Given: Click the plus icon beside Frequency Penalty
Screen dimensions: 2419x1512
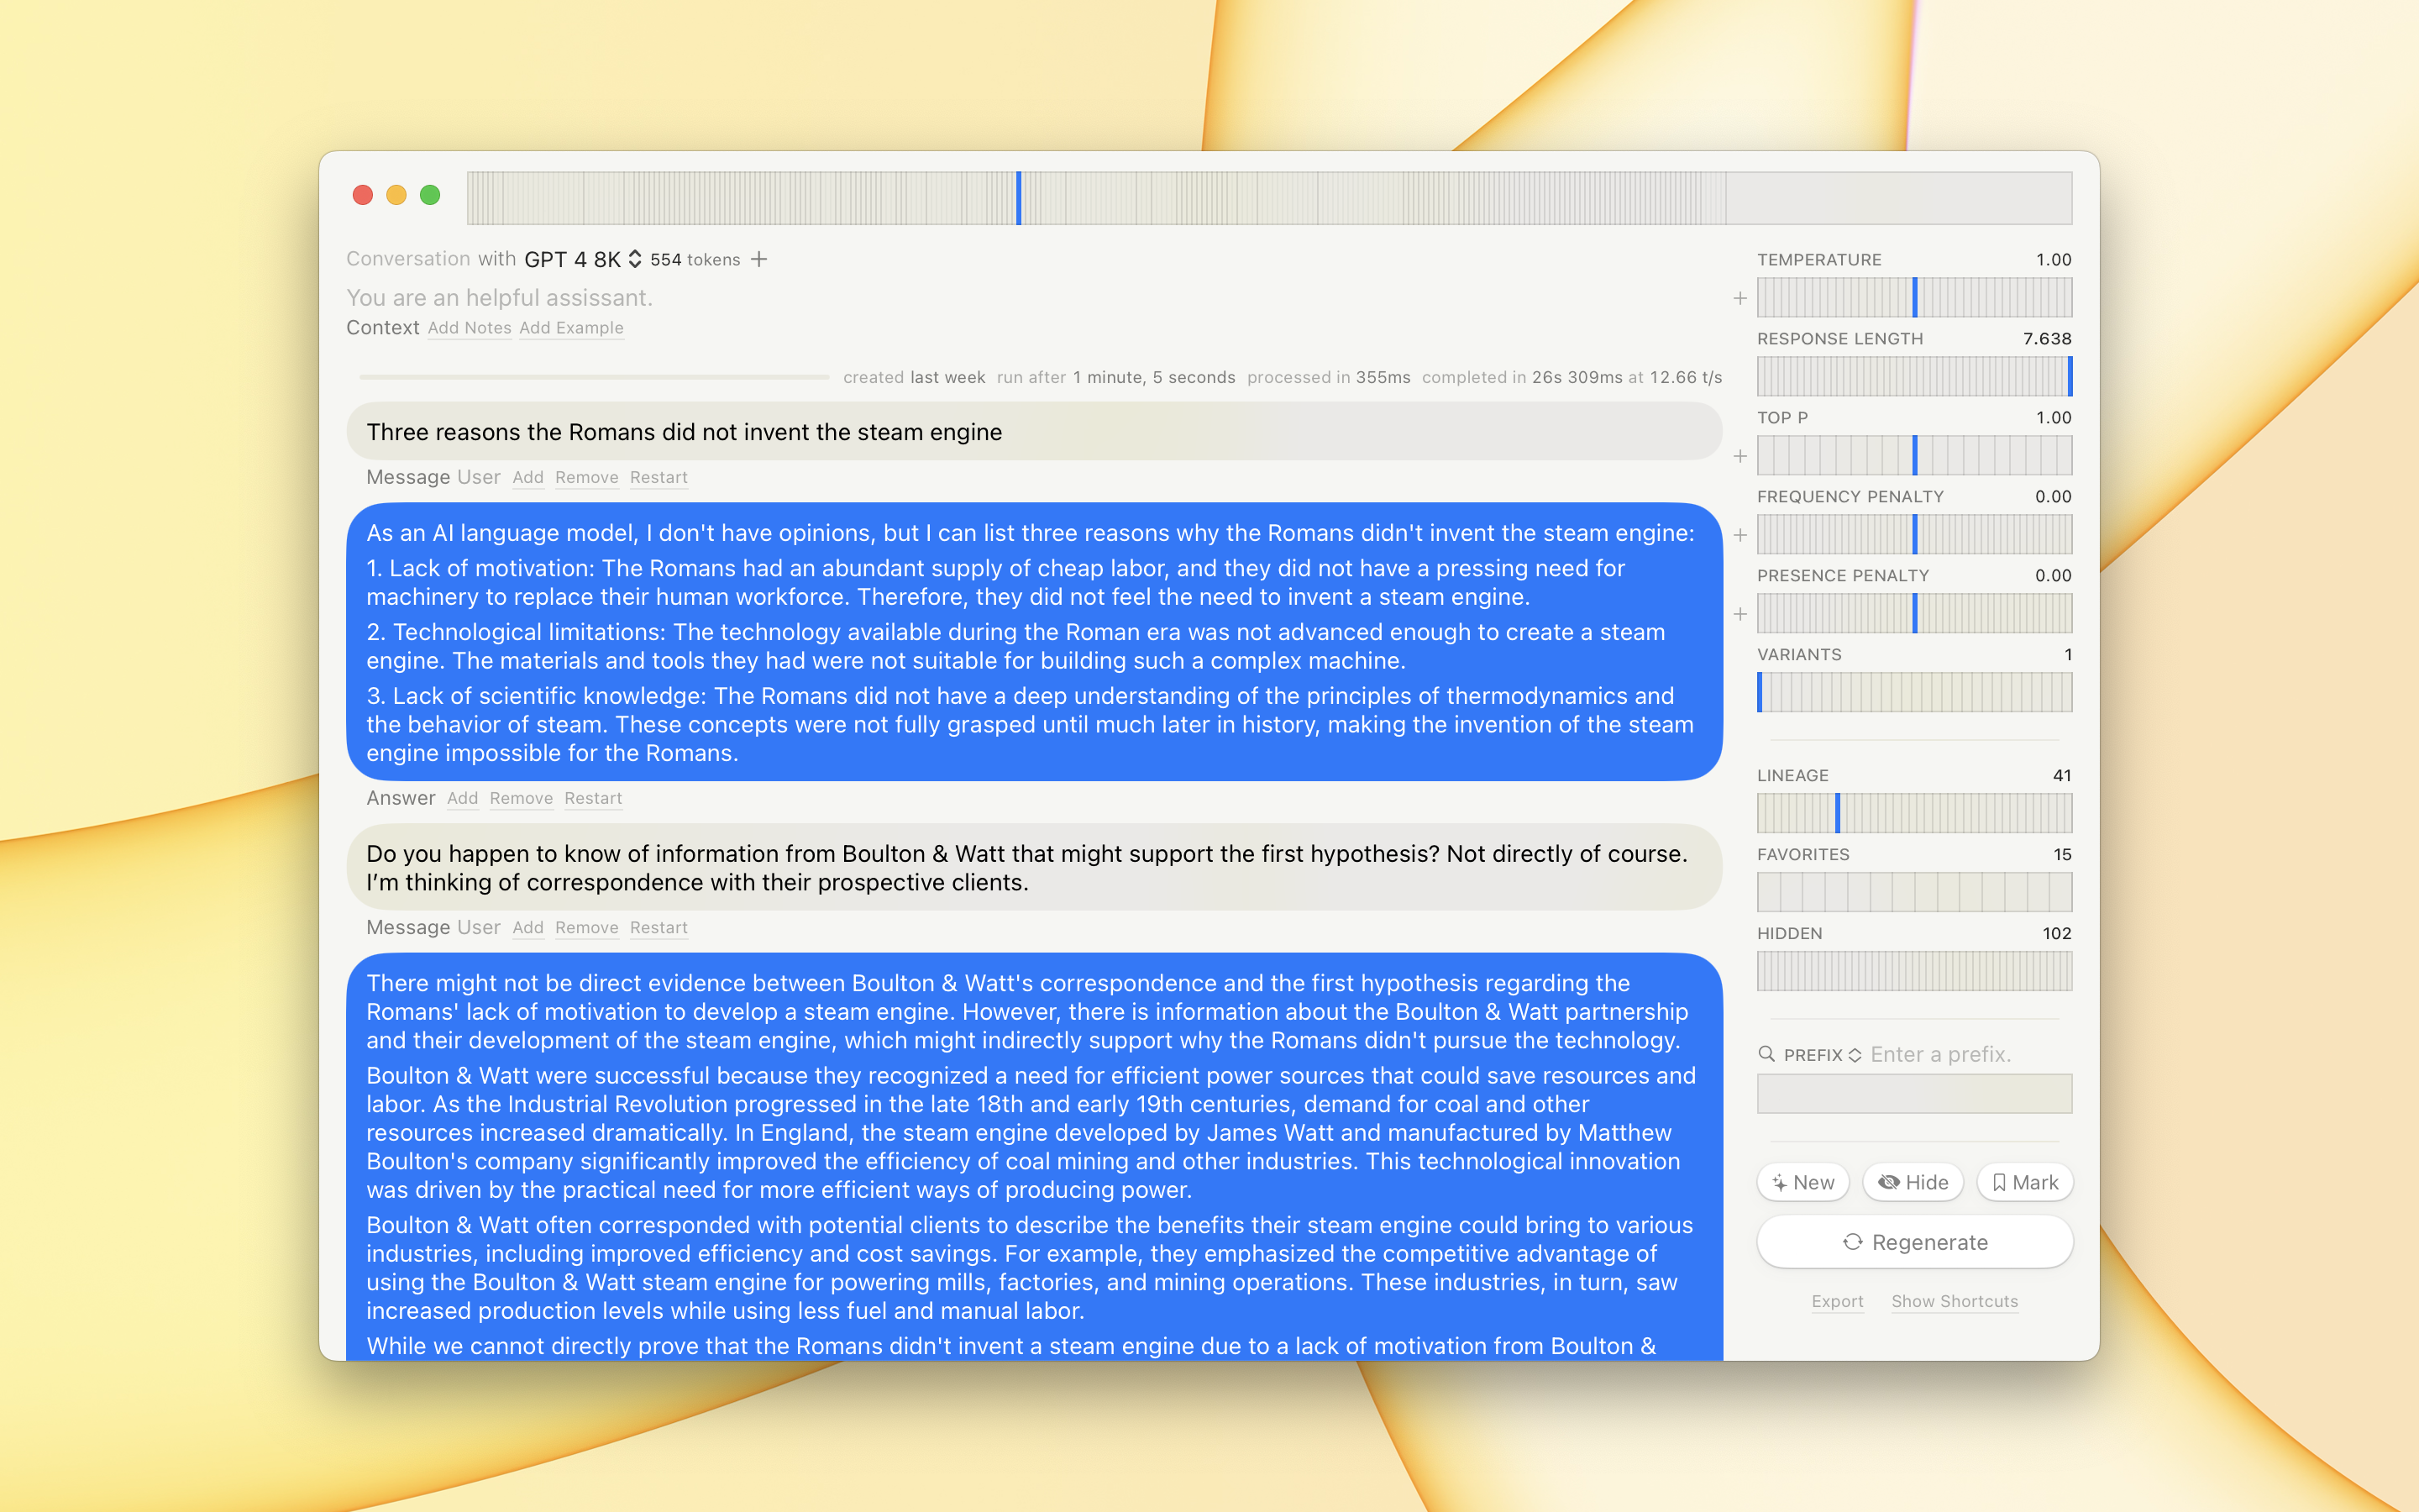Looking at the screenshot, I should point(1740,535).
